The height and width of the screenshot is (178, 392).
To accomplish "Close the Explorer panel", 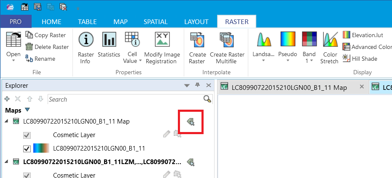I will (x=209, y=86).
